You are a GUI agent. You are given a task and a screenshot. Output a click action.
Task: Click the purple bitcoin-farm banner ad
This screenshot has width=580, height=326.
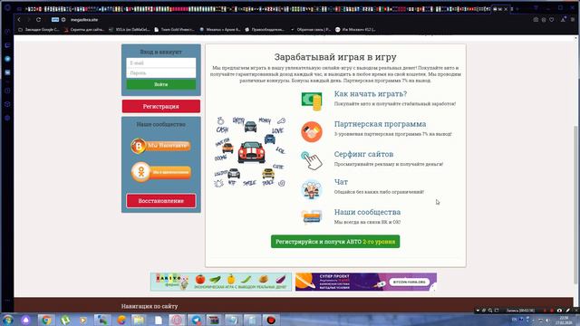coord(366,282)
